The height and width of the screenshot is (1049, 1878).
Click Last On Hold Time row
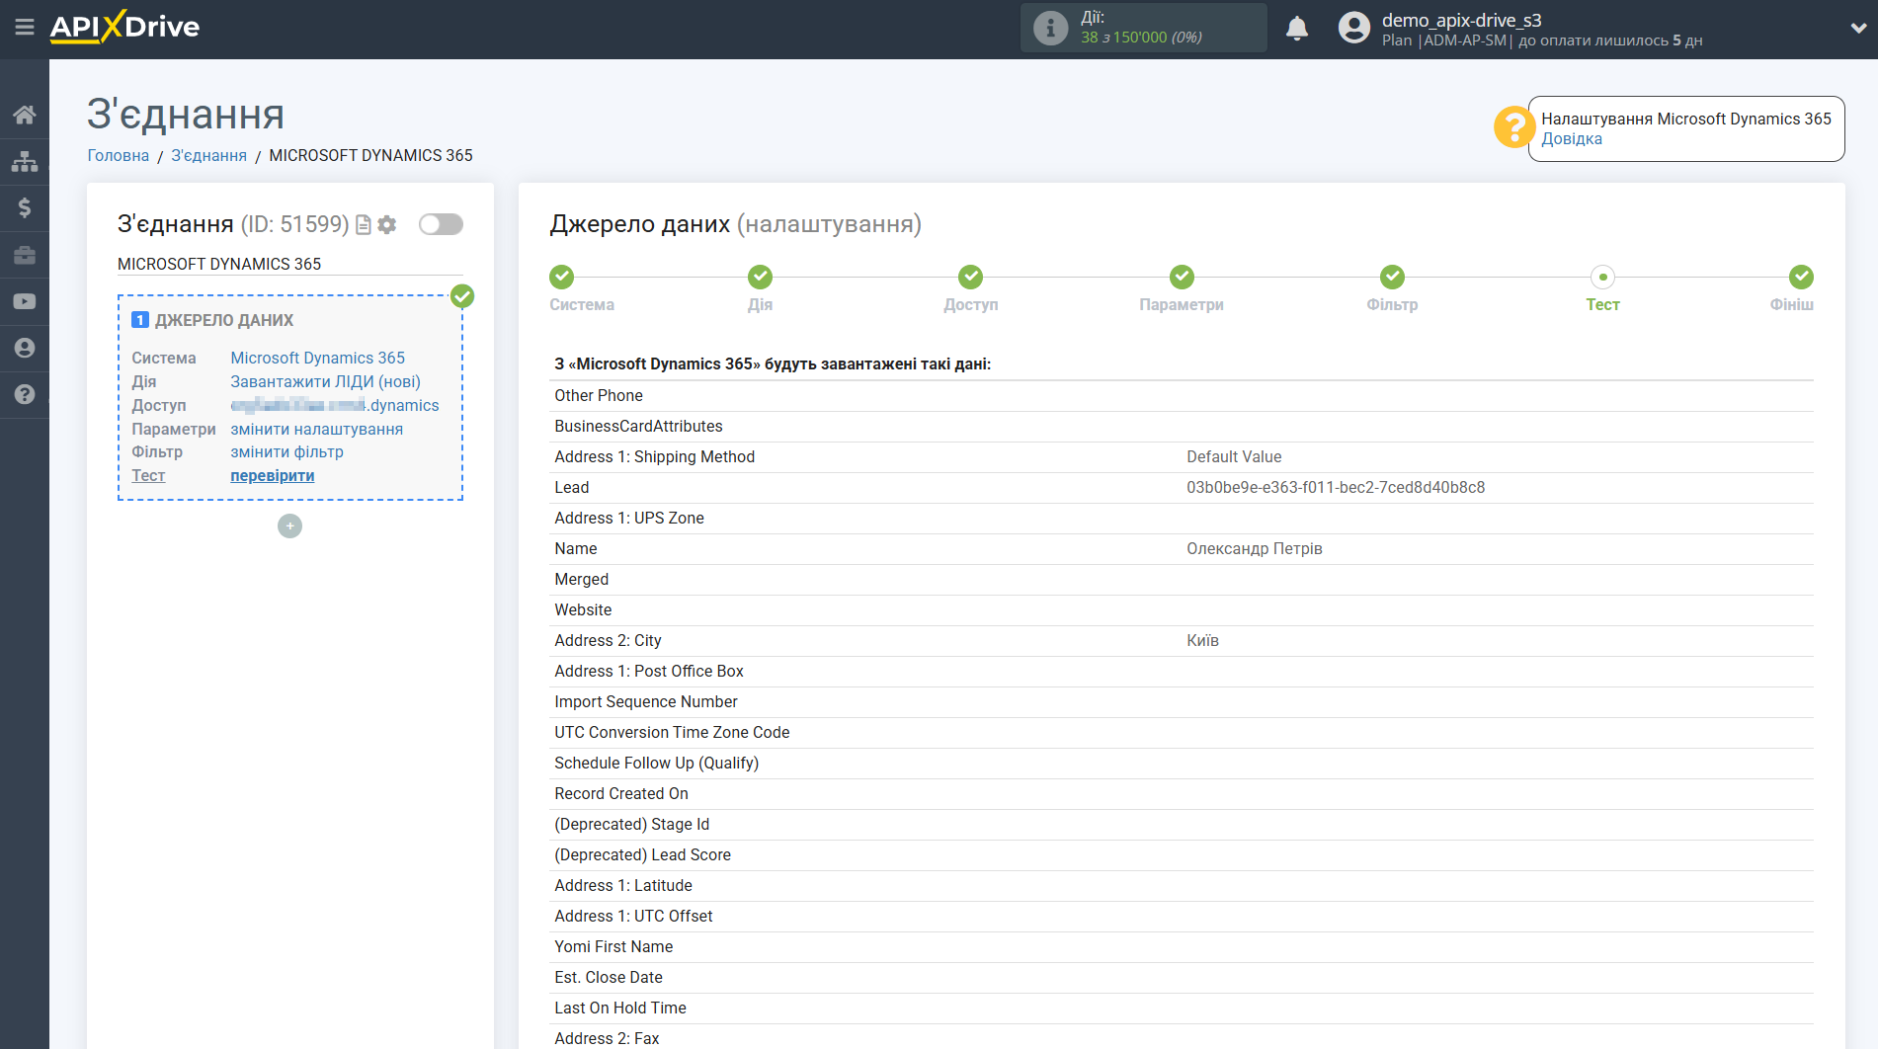click(x=1182, y=1009)
